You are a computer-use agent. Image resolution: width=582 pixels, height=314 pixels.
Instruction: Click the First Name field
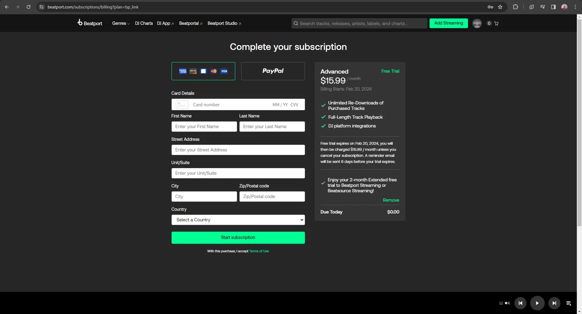[x=204, y=127]
